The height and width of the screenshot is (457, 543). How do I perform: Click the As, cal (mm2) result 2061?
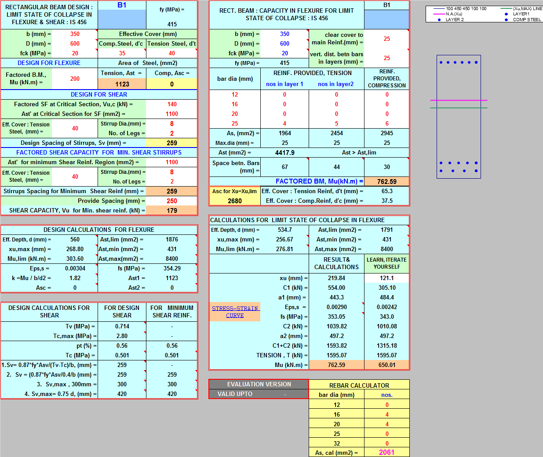pyautogui.click(x=386, y=452)
